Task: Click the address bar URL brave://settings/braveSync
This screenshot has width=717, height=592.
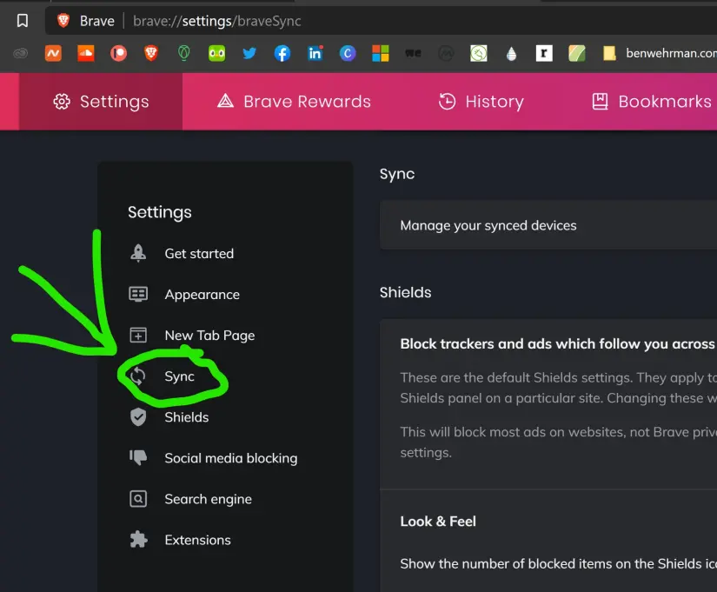Action: click(216, 21)
